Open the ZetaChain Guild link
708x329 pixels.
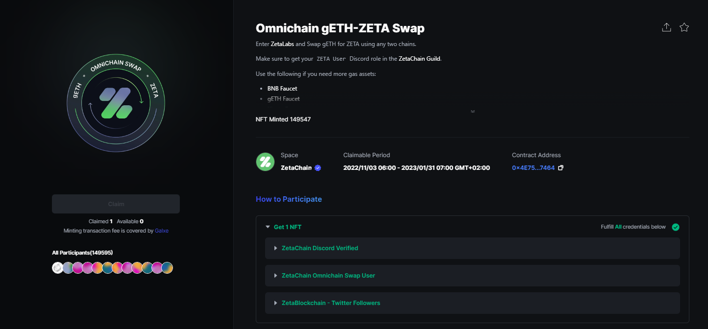(x=420, y=59)
